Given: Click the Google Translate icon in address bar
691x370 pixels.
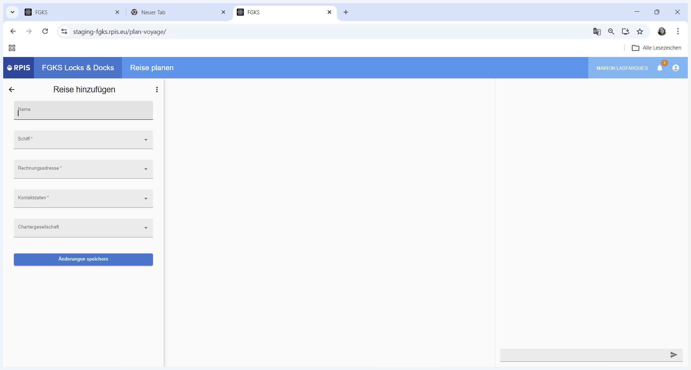Looking at the screenshot, I should click(597, 31).
